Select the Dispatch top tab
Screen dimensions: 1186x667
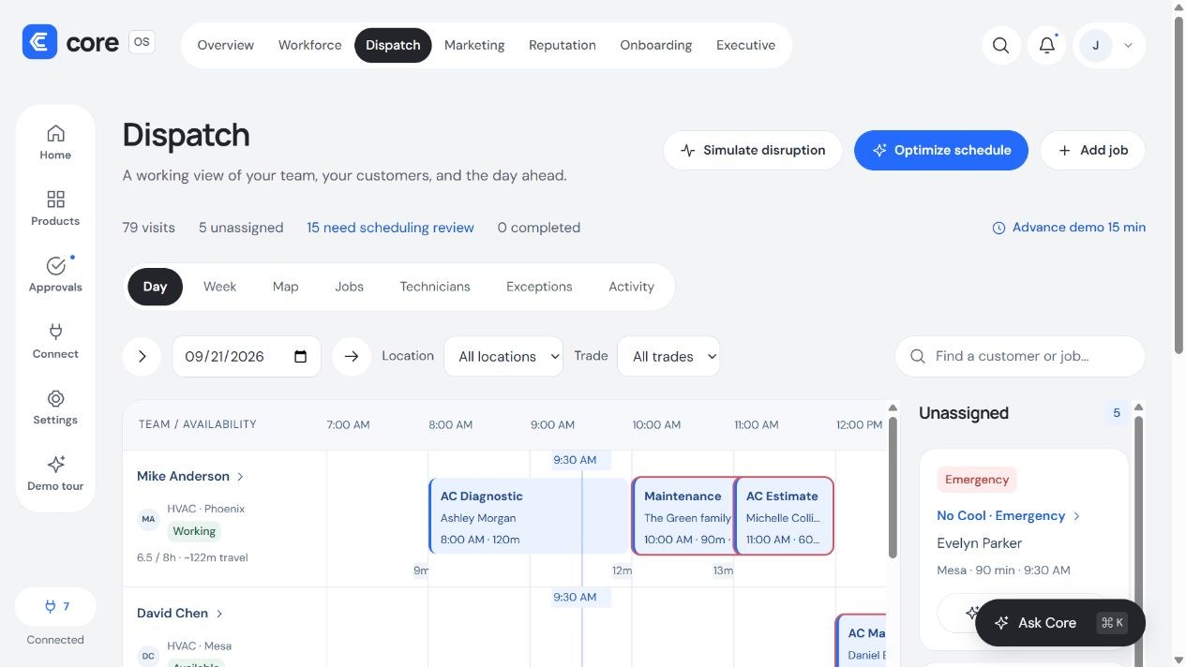[x=393, y=45]
